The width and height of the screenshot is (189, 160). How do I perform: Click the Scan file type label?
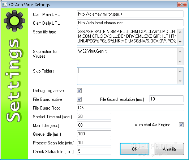click(x=44, y=32)
